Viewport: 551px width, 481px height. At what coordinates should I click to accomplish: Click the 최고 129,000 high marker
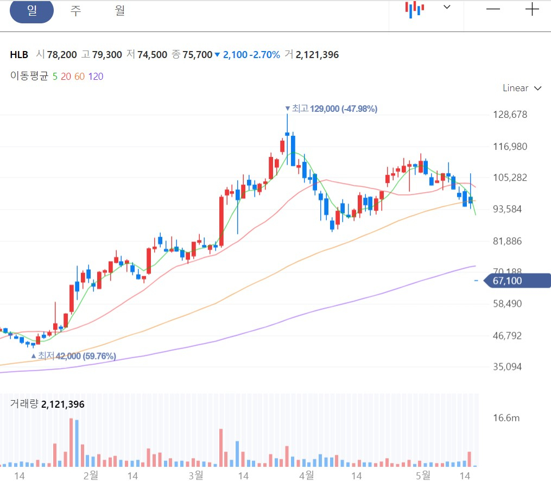pos(331,109)
